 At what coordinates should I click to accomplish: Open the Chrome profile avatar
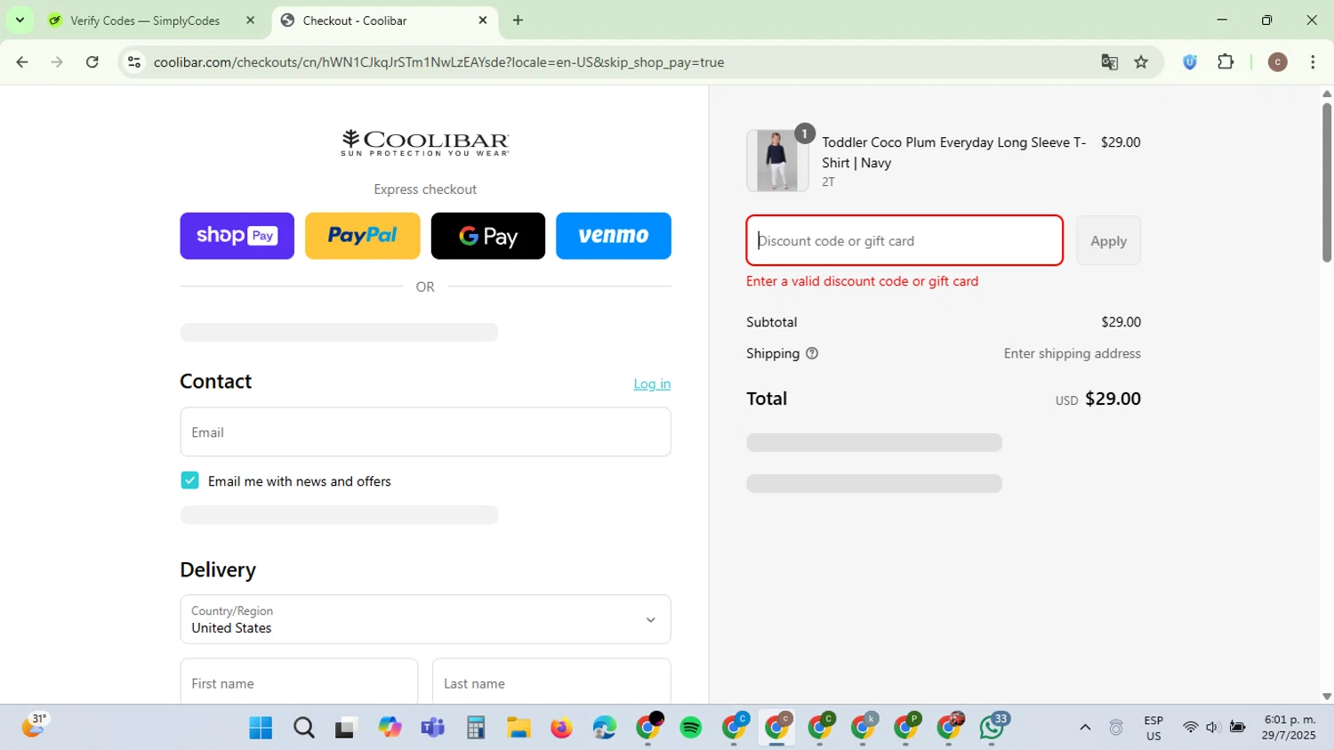[x=1277, y=62]
